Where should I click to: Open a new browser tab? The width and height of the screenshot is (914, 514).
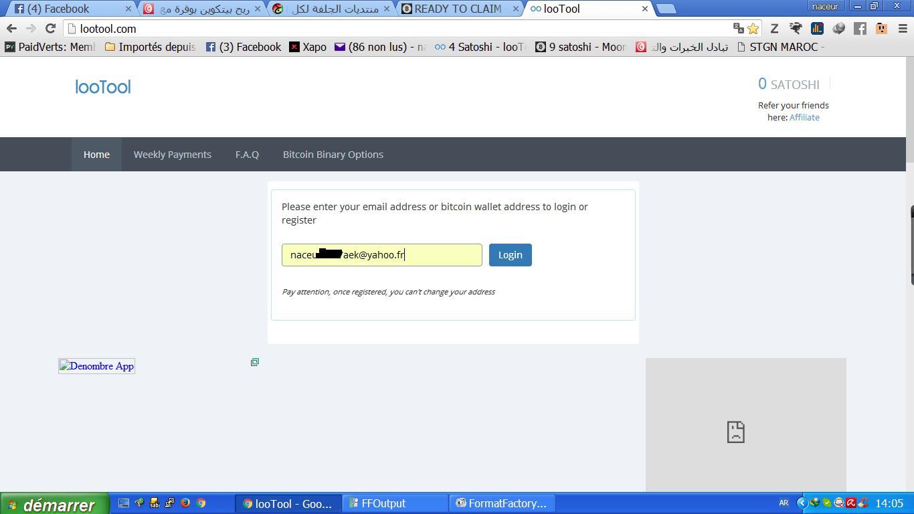pyautogui.click(x=666, y=9)
